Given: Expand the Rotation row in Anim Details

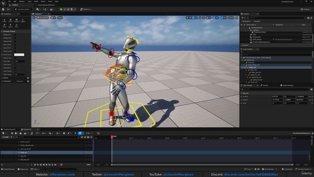Looking at the screenshot, I should coord(241,100).
